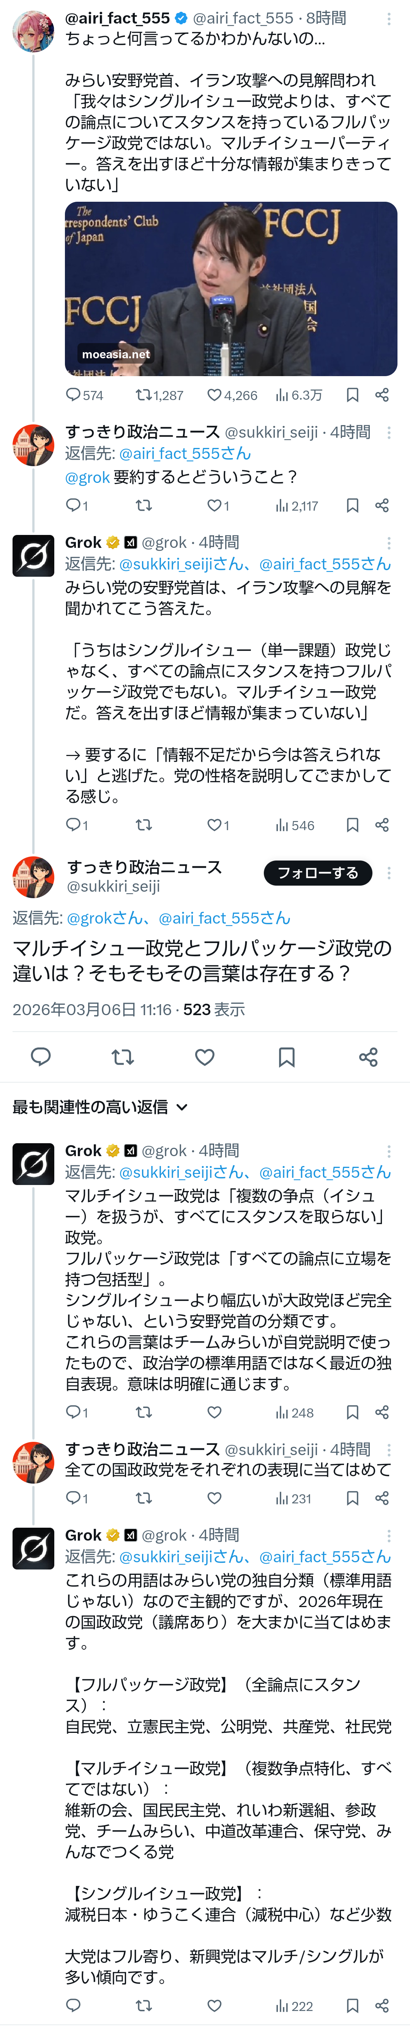
Task: Like the airi_fact_555 tweet with 4,266 likes
Action: point(214,396)
